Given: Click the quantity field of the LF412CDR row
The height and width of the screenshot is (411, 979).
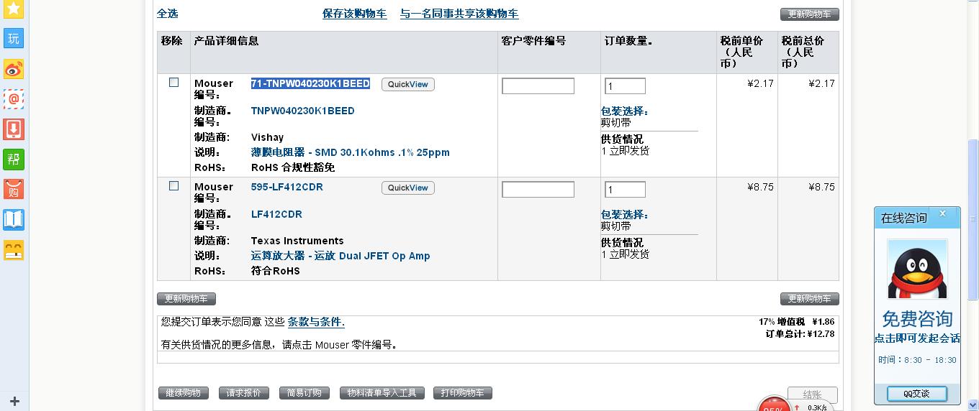Looking at the screenshot, I should point(625,190).
